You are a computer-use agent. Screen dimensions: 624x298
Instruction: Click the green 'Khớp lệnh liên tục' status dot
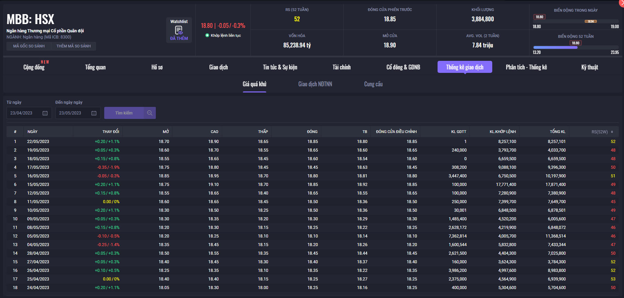coord(207,35)
